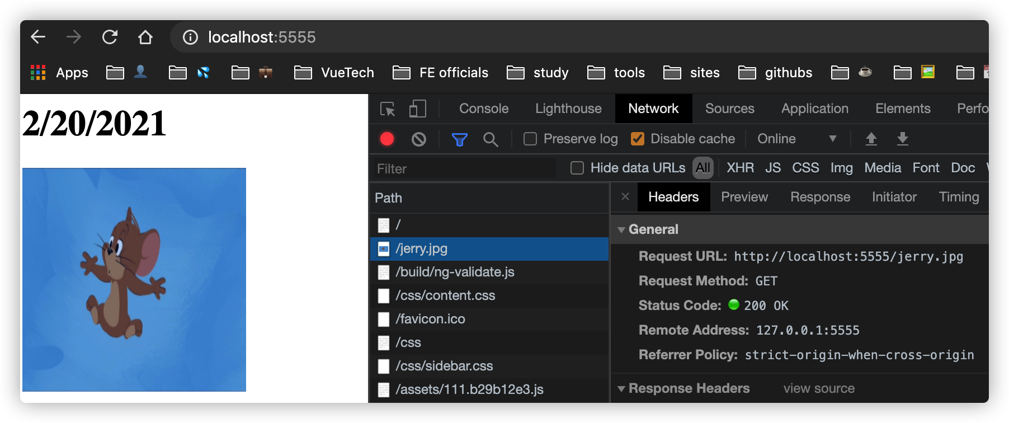Image resolution: width=1009 pixels, height=423 pixels.
Task: Filter requests by Font
Action: 926,168
